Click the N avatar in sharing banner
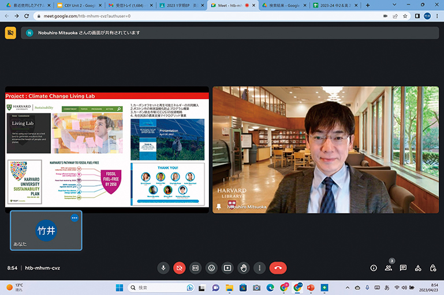This screenshot has height=295, width=444. pyautogui.click(x=29, y=33)
